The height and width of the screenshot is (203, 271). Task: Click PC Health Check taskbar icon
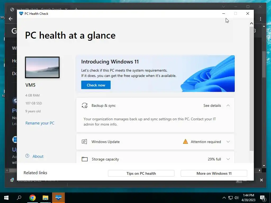pyautogui.click(x=58, y=198)
